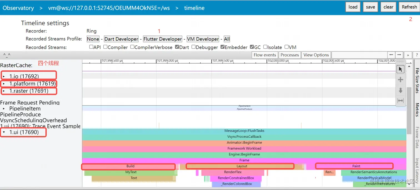Enable the VM stream checkbox
The width and height of the screenshot is (420, 190).
point(286,47)
